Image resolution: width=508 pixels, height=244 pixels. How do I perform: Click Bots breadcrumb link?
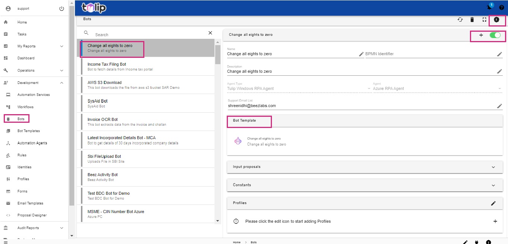254,242
